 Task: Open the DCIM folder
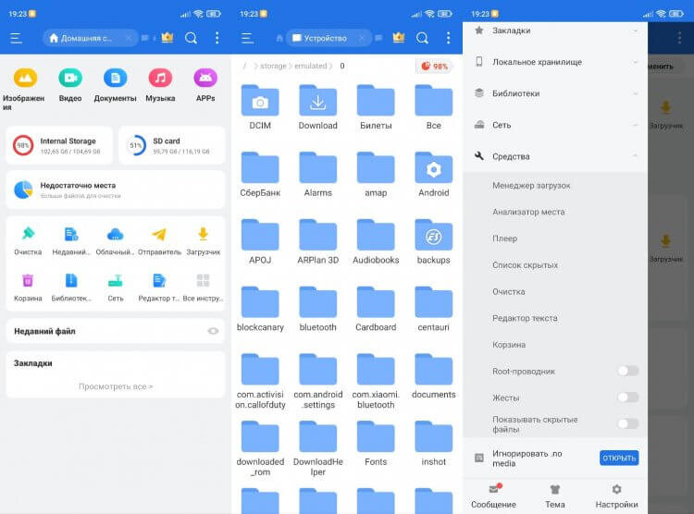coord(260,106)
